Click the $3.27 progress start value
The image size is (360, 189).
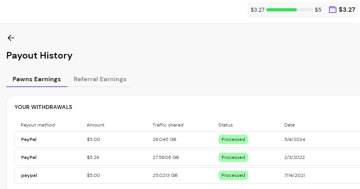point(258,10)
